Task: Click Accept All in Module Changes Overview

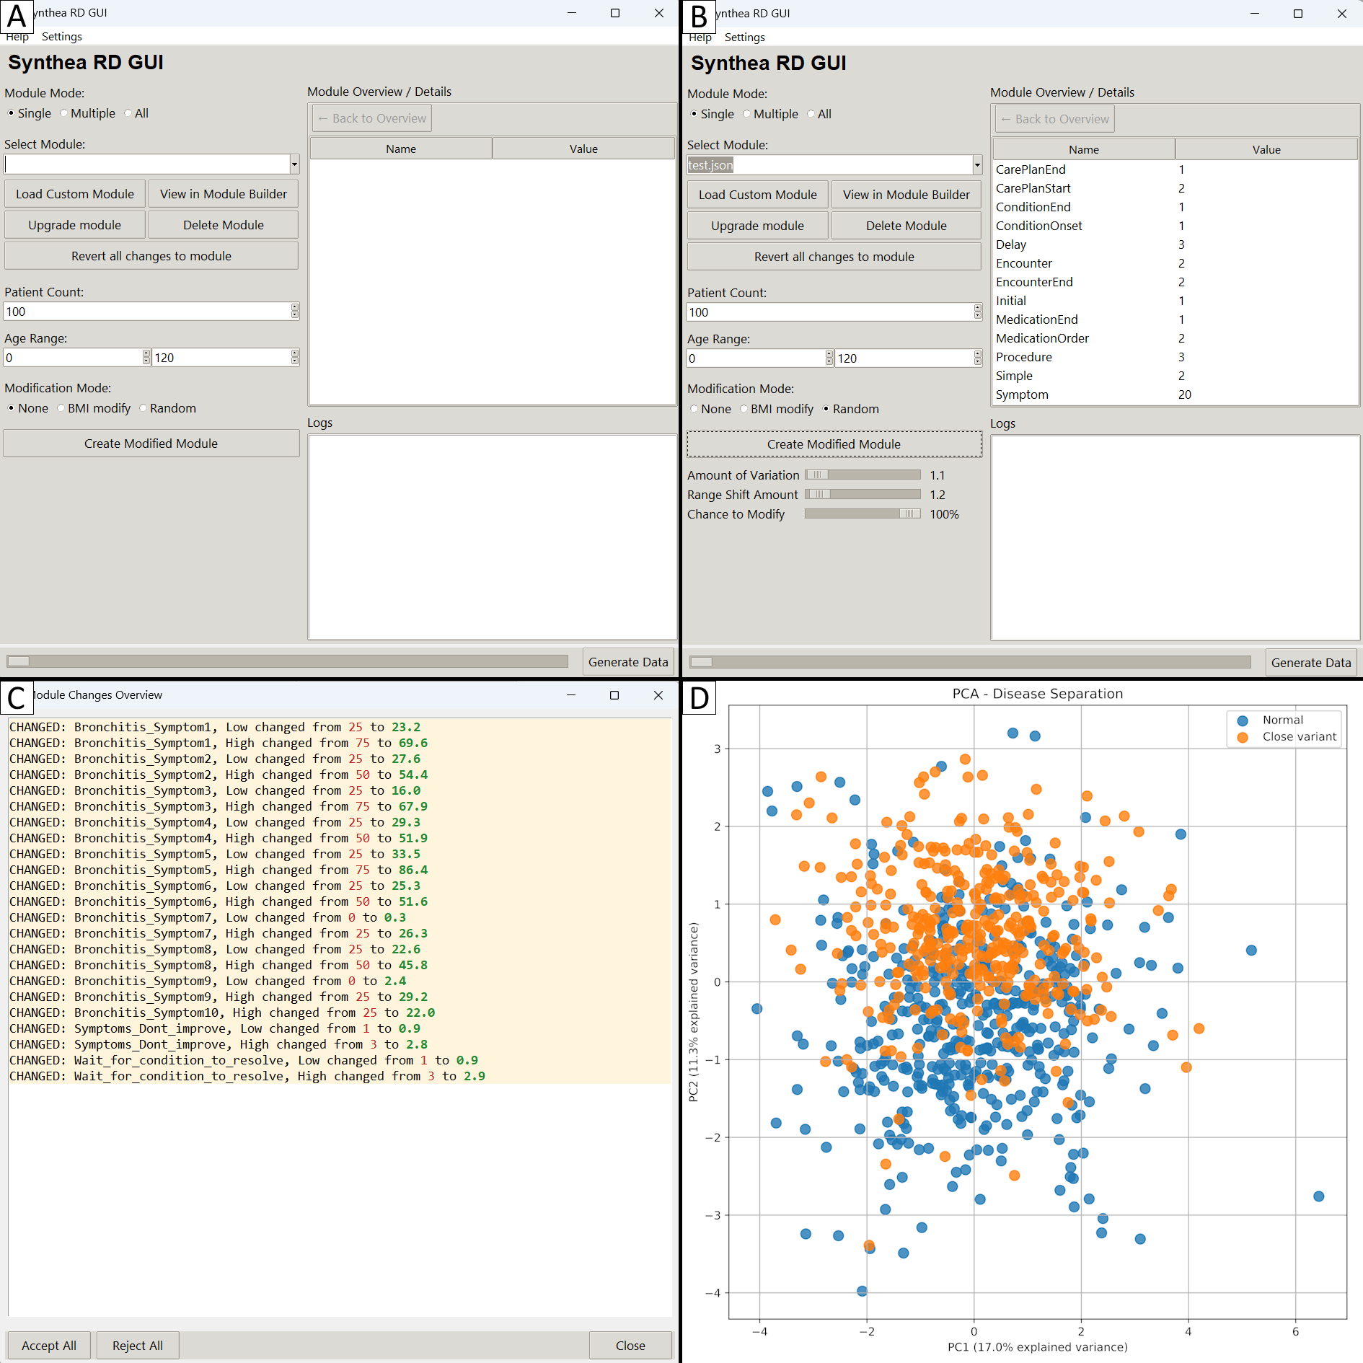Action: point(49,1346)
